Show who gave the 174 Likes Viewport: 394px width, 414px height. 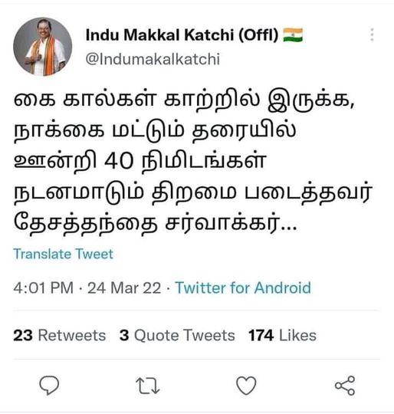click(x=282, y=335)
